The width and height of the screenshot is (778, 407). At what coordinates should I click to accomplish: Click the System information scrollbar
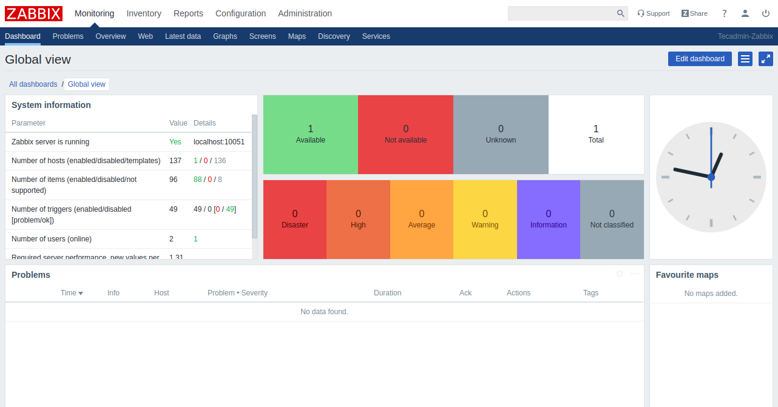[254, 176]
